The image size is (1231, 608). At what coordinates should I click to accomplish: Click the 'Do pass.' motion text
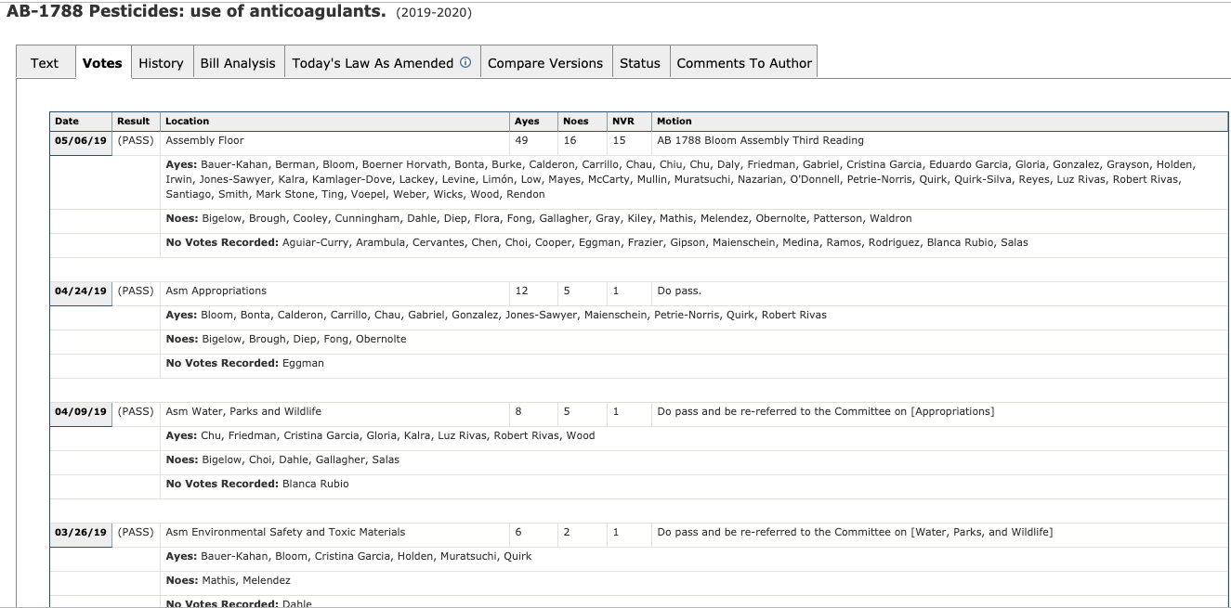(679, 291)
